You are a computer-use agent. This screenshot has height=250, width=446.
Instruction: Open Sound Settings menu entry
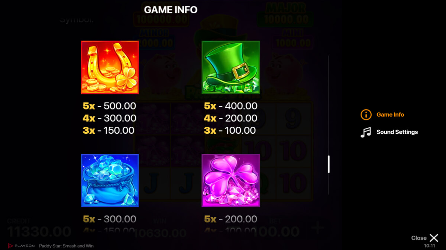pyautogui.click(x=397, y=132)
